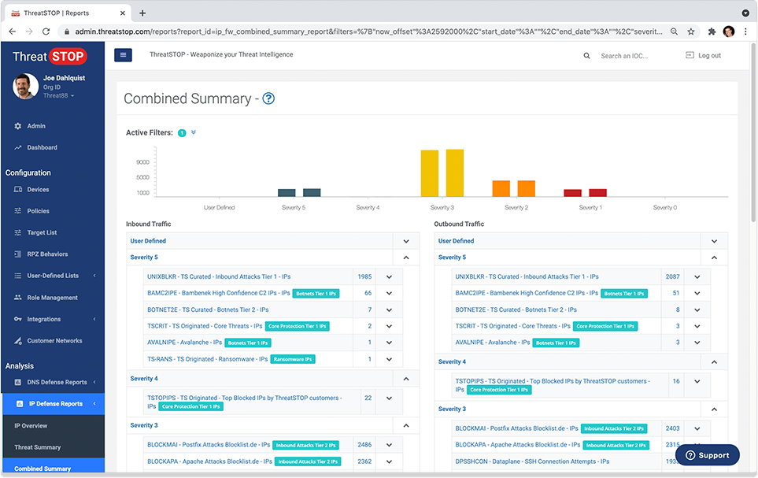Click the Dashboard chart icon
Viewport: 758px width, 478px height.
click(18, 147)
